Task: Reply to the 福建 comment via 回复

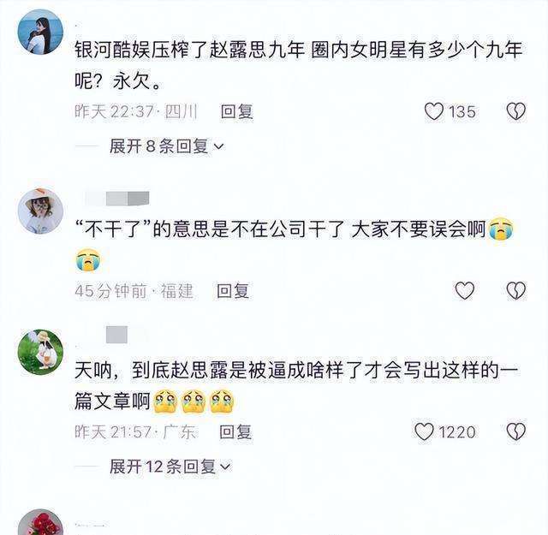Action: pos(232,291)
